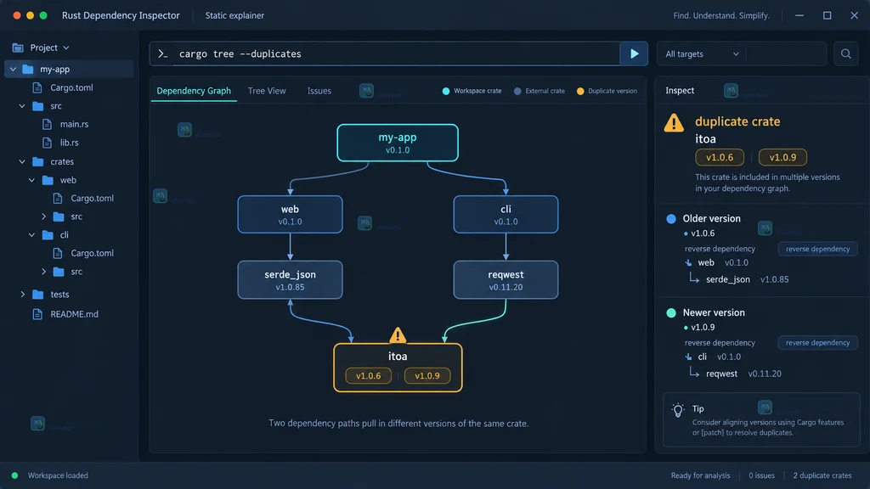Viewport: 870px width, 489px height.
Task: Switch to the Issues tab
Action: (319, 91)
